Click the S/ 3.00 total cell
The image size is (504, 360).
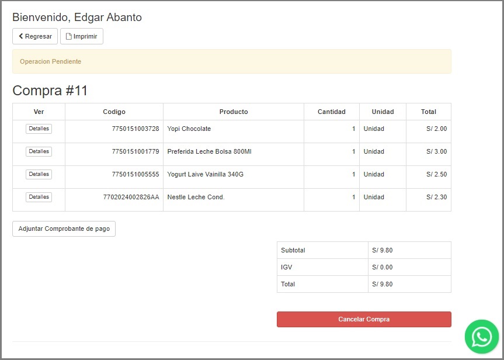tap(429, 154)
